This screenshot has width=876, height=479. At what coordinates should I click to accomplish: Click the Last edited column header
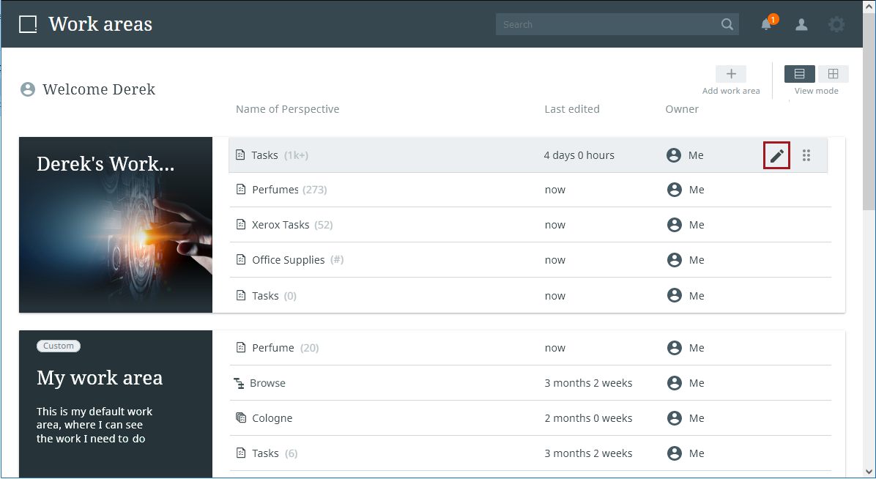point(571,109)
